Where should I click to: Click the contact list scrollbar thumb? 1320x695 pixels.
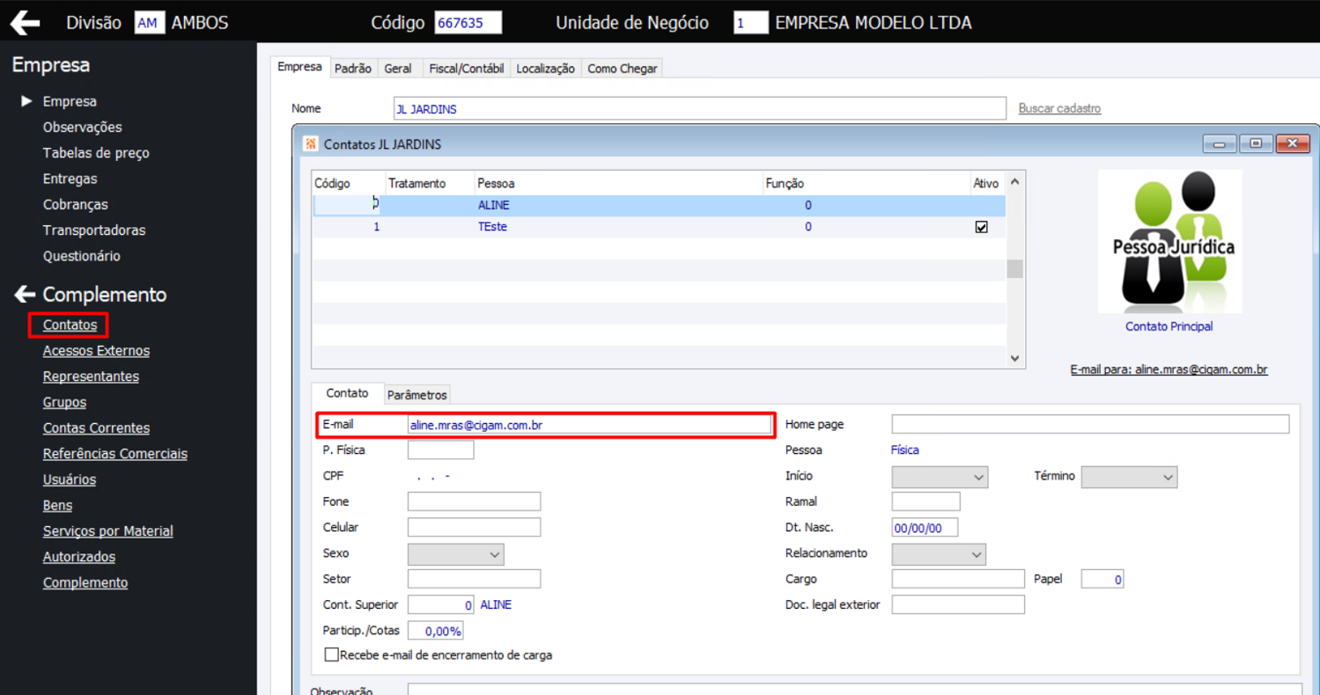click(x=1015, y=268)
